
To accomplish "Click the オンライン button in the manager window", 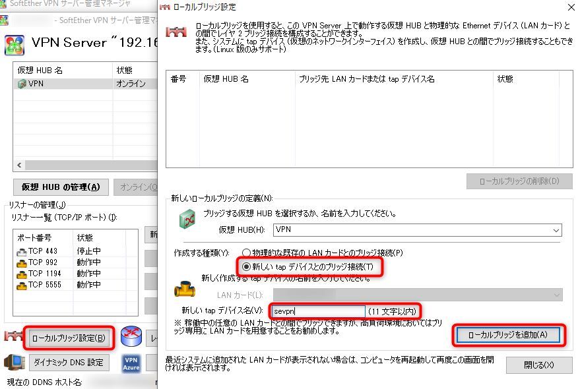I will [136, 187].
